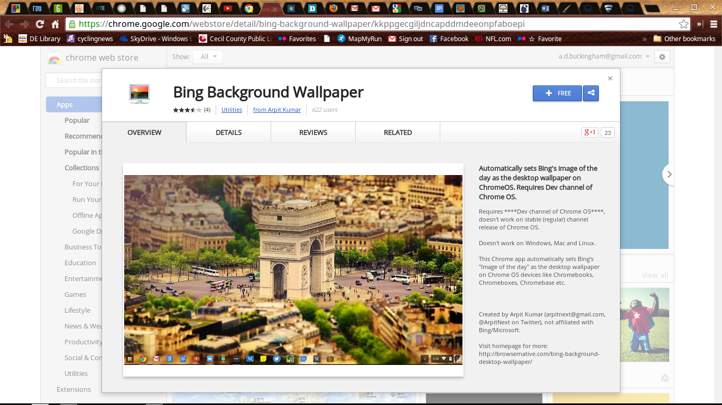The height and width of the screenshot is (405, 722).
Task: Switch to the RSS feed icon tab
Action: pyautogui.click(x=185, y=8)
